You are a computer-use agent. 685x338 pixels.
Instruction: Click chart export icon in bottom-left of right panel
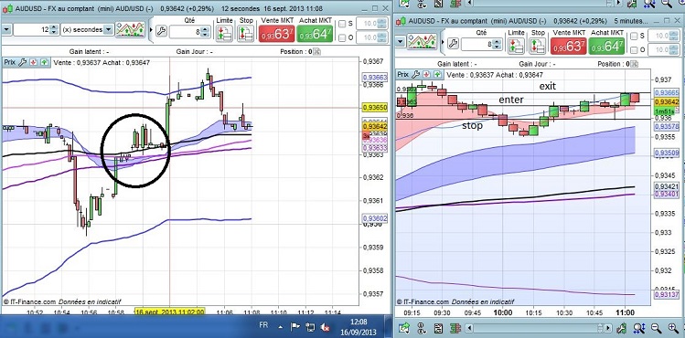404,328
